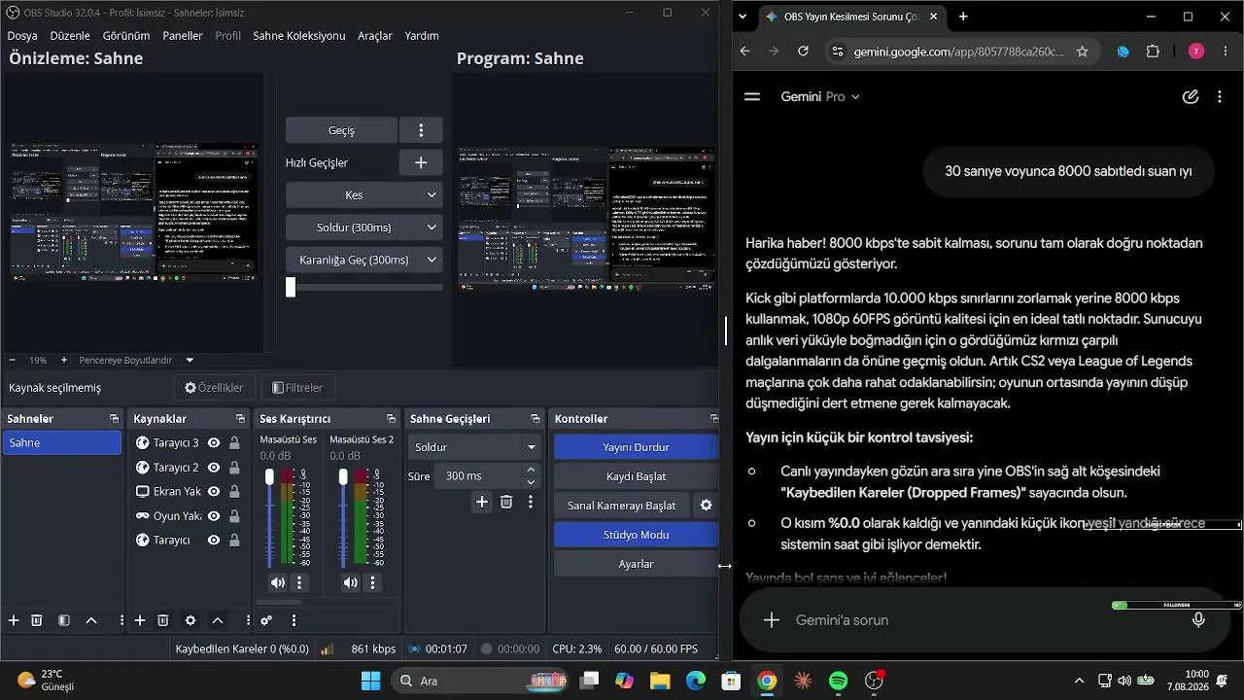Screen dimensions: 1244x700
Task: Mute Masaüstü Ses speaker icon
Action: (x=278, y=582)
